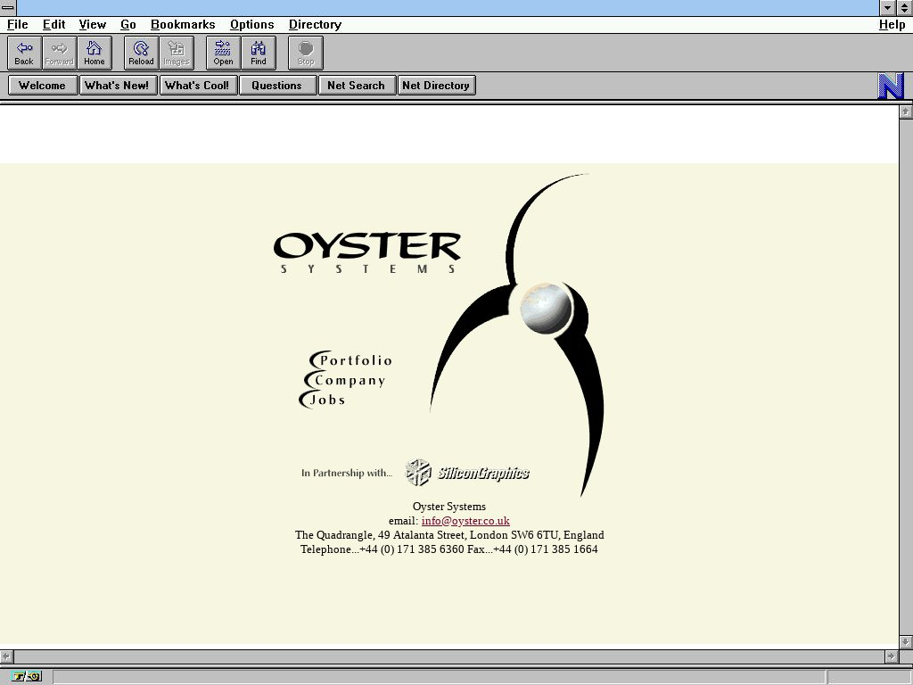Click the What's Cool! directory button
The height and width of the screenshot is (685, 913).
[197, 86]
